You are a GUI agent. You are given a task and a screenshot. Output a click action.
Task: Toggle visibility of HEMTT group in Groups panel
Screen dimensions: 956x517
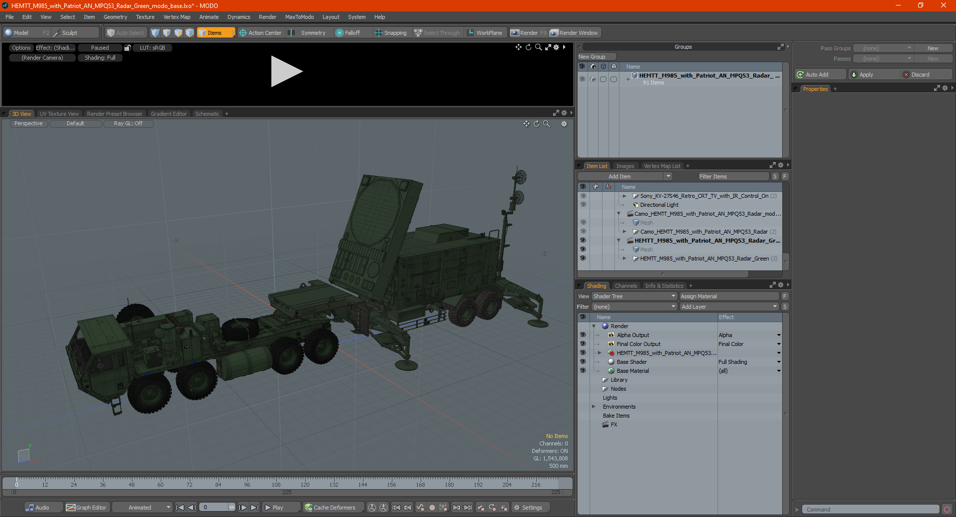[x=582, y=79]
